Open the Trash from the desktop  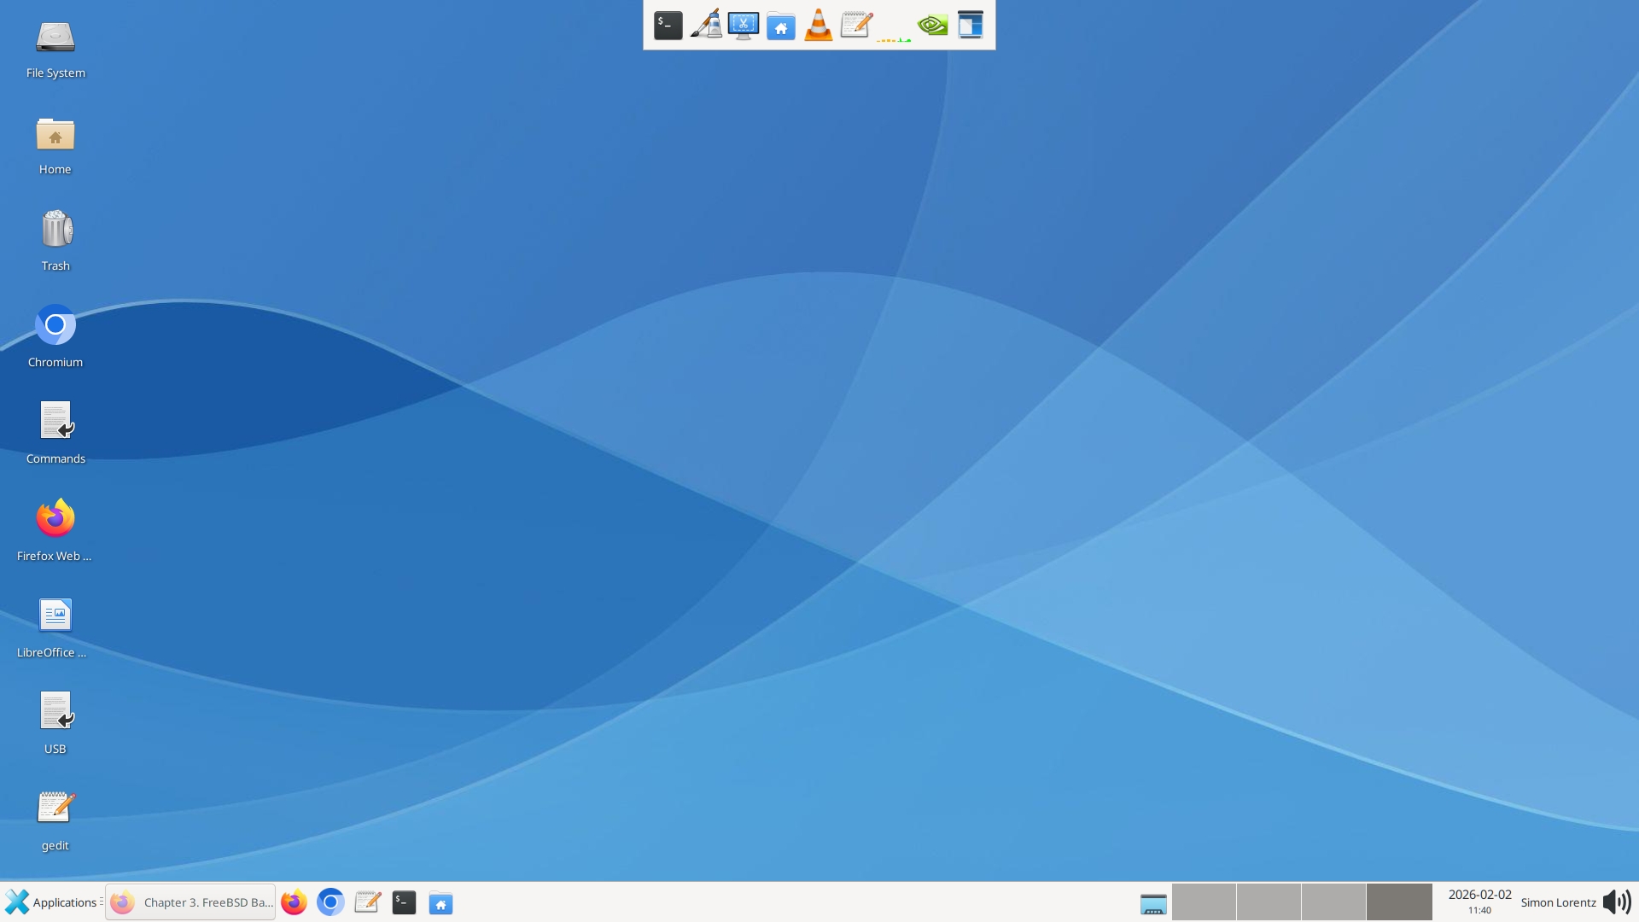pos(55,227)
